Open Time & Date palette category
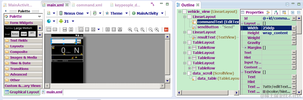 tap(23, 63)
